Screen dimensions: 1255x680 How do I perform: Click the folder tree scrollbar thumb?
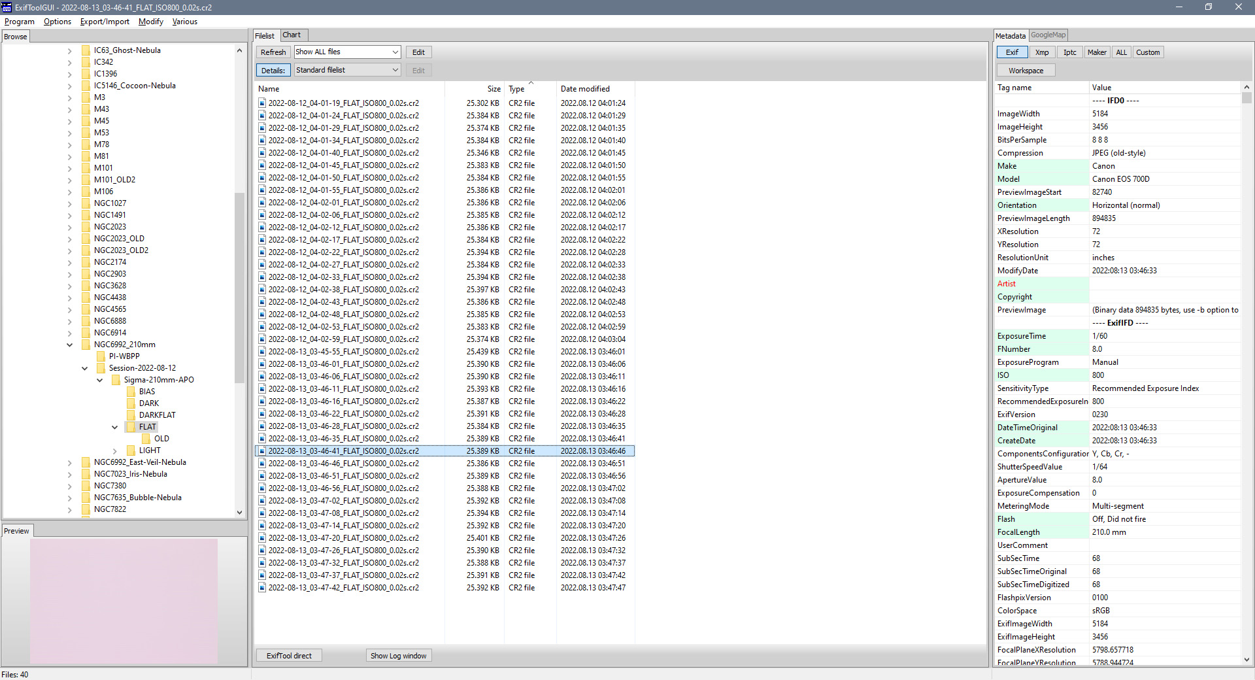pos(239,288)
